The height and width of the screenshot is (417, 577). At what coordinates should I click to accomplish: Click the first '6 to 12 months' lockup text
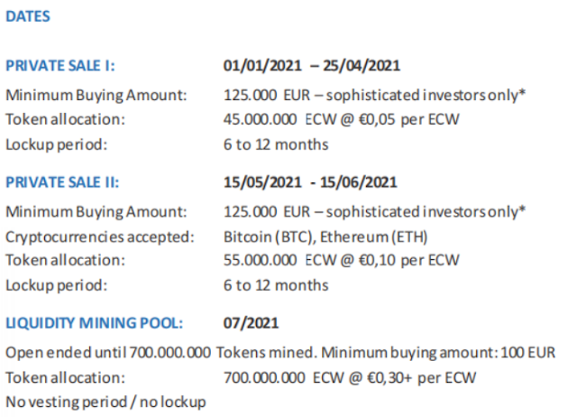[x=276, y=144]
